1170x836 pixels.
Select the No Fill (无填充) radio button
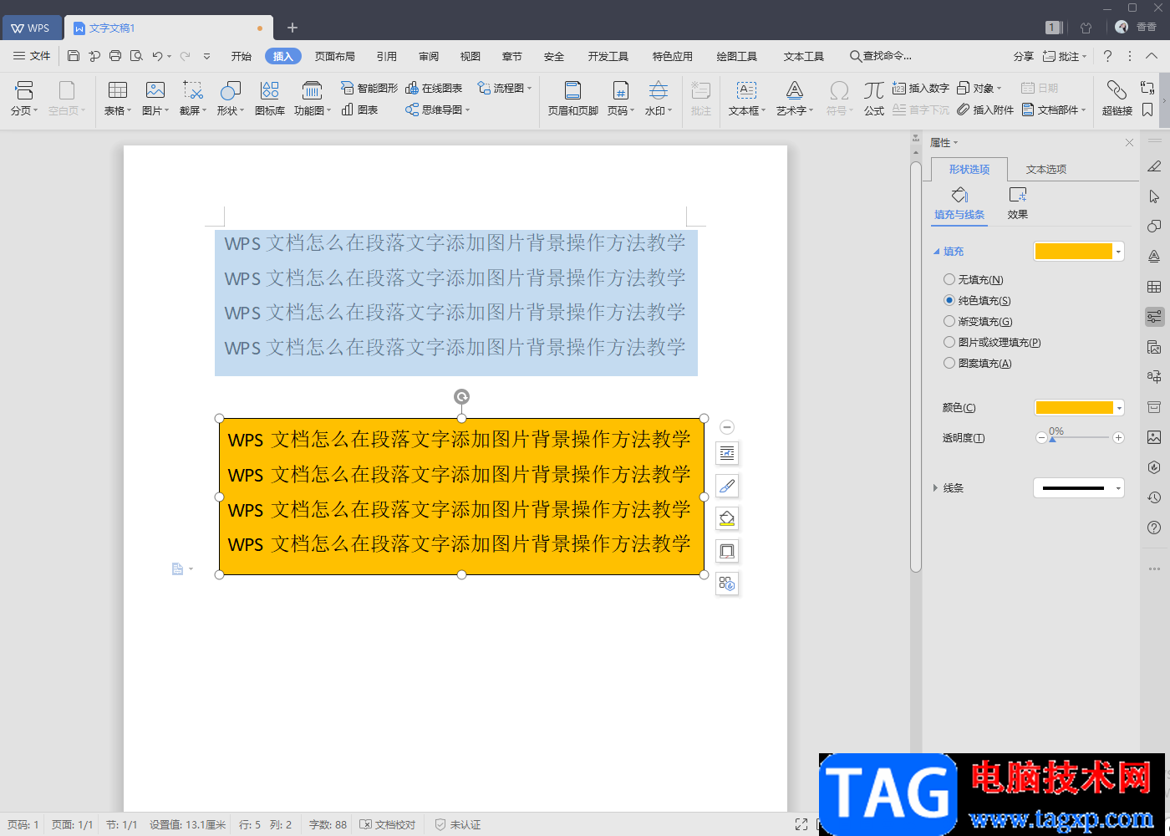click(949, 279)
